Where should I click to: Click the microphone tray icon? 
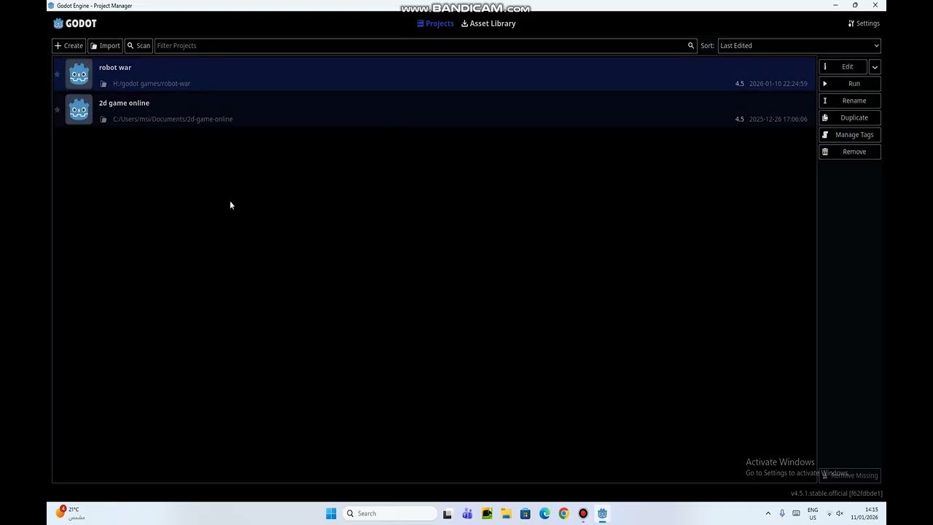click(x=782, y=513)
